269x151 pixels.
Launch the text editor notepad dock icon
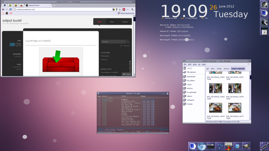pyautogui.click(x=238, y=147)
